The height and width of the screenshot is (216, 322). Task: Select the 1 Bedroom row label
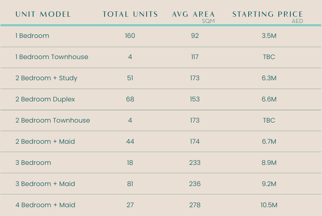32,36
